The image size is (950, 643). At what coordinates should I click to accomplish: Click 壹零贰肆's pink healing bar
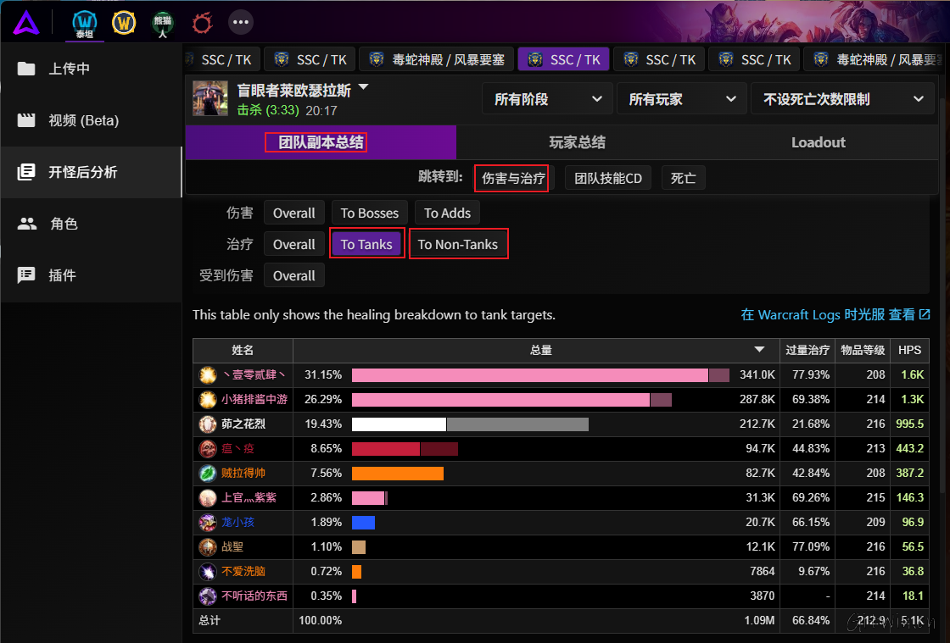click(530, 374)
